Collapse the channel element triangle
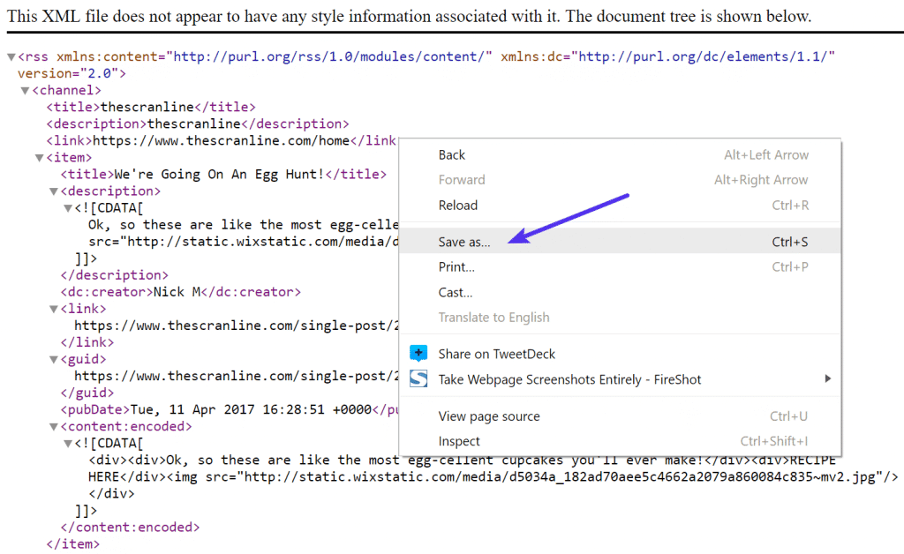This screenshot has height=554, width=904. pos(26,91)
